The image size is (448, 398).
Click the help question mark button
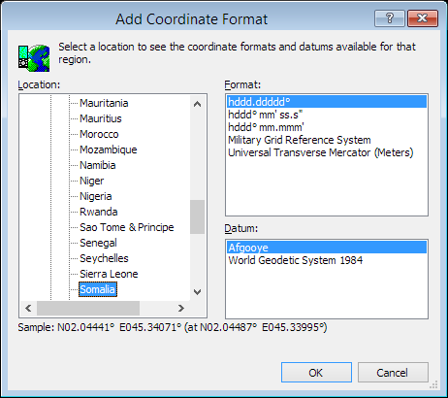pos(390,18)
